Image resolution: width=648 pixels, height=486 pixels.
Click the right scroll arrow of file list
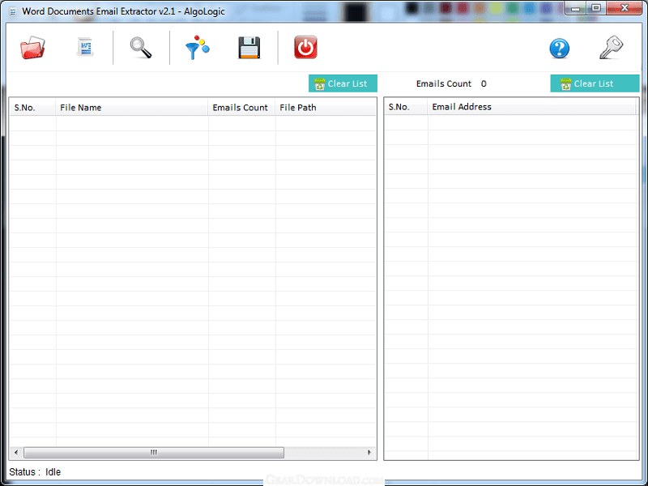click(x=369, y=453)
